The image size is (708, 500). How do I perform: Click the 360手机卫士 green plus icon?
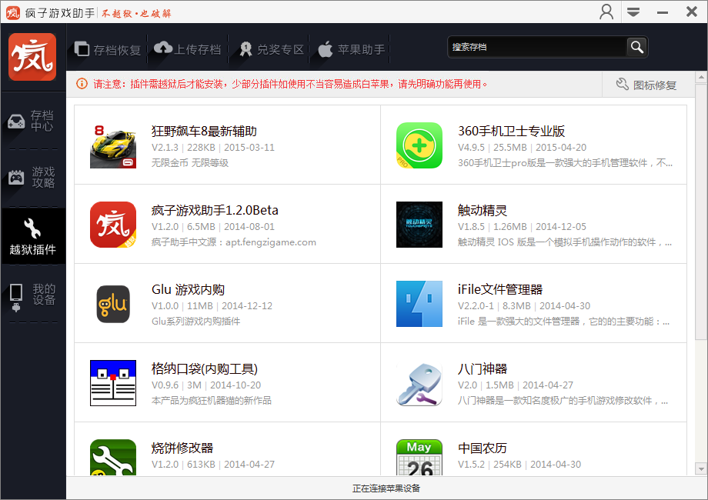pos(419,145)
